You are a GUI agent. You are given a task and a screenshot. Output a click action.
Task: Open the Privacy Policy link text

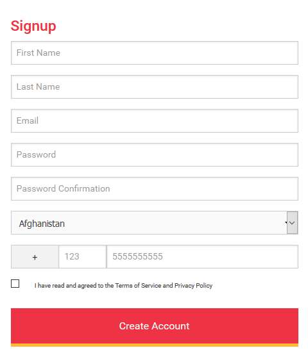coord(193,286)
